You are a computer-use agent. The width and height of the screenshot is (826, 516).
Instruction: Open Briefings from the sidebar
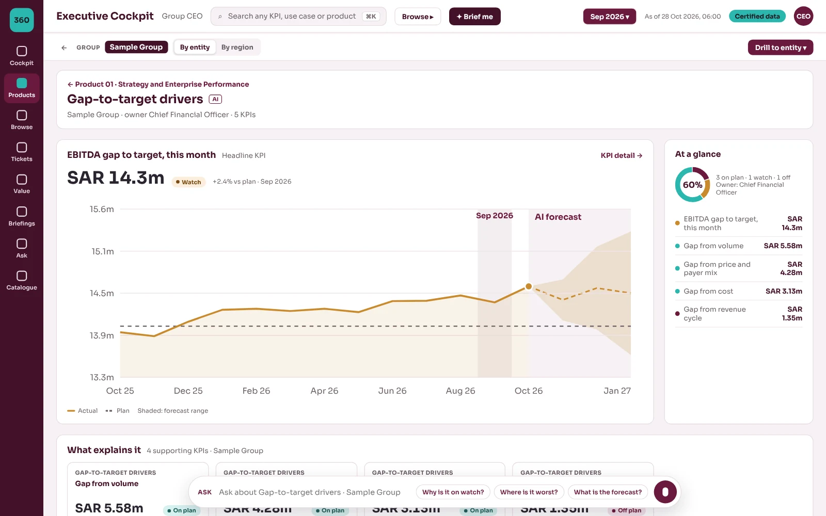(x=22, y=217)
